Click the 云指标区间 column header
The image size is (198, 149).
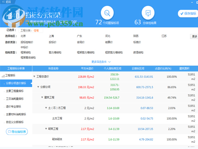pyautogui.click(x=138, y=68)
